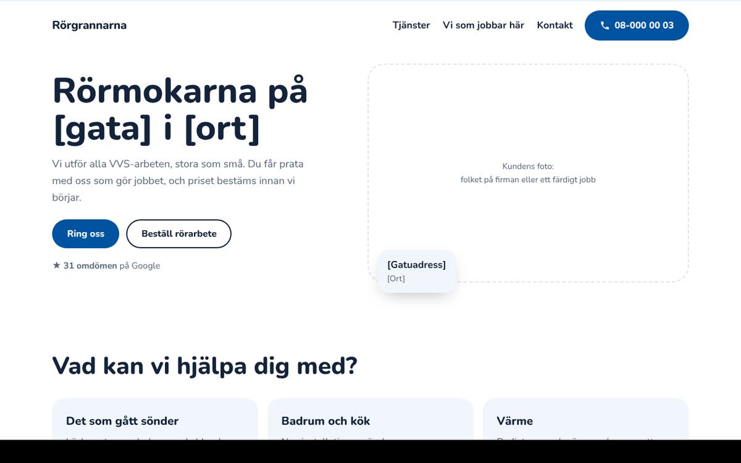
Task: Click the Rörmokarna på [gata] i [ort] heading
Action: click(180, 110)
